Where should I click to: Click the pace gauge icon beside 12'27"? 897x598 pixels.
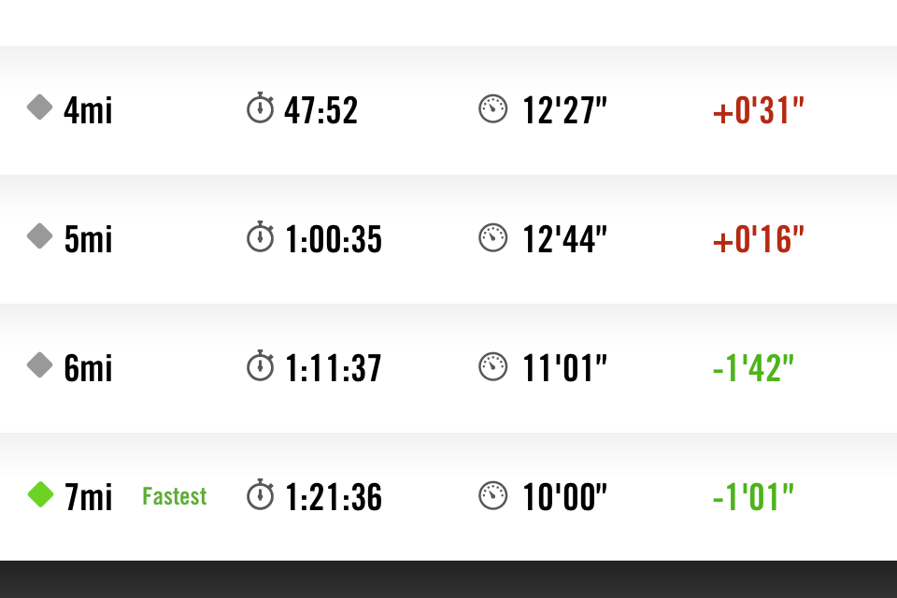[492, 108]
